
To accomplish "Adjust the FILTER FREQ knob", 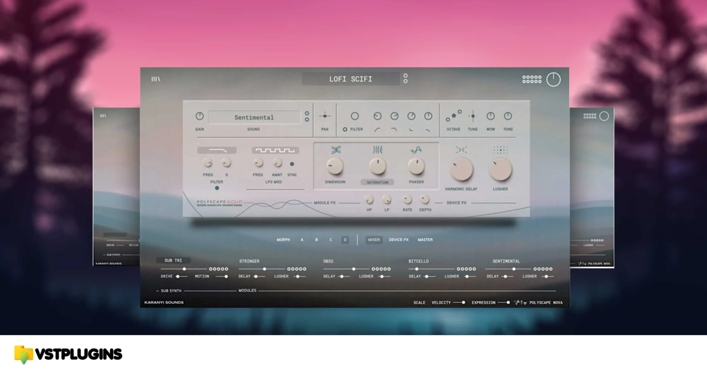I will coord(208,163).
